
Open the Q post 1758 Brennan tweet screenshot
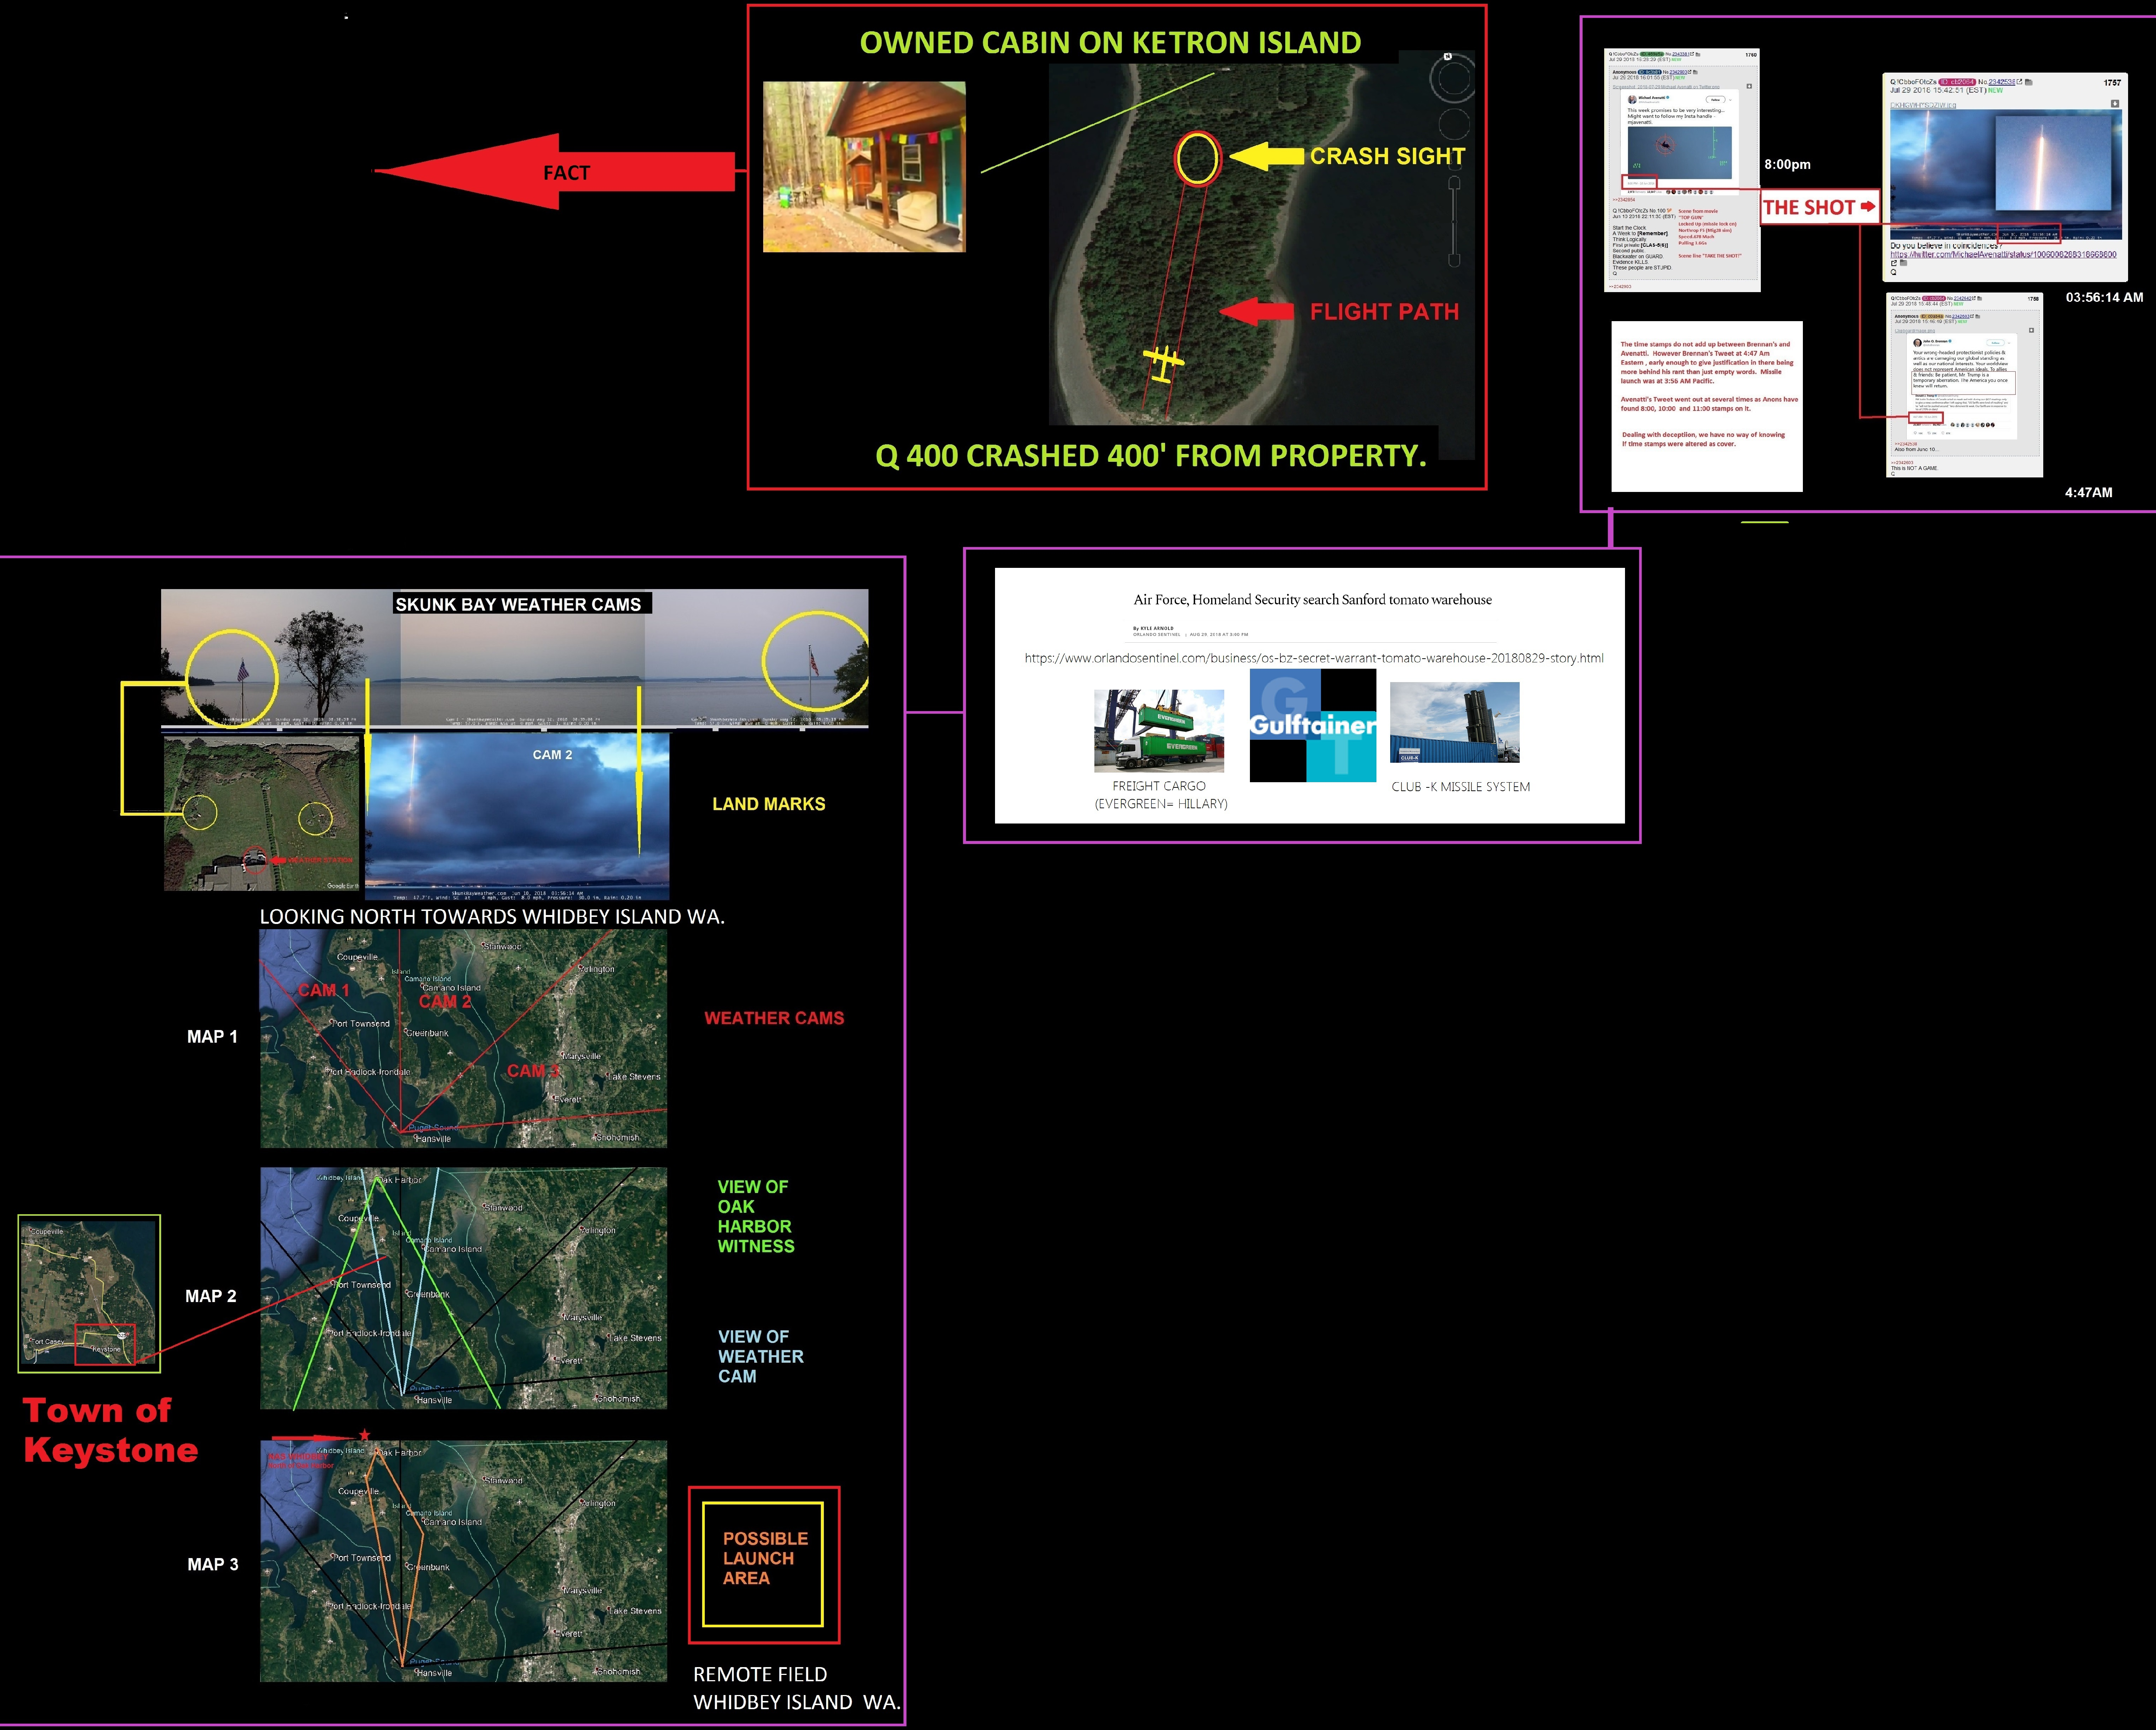1964,385
